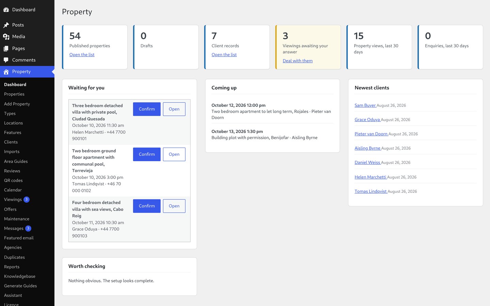Image resolution: width=490 pixels, height=306 pixels.
Task: Click the Posts pushpin icon
Action: pos(6,25)
